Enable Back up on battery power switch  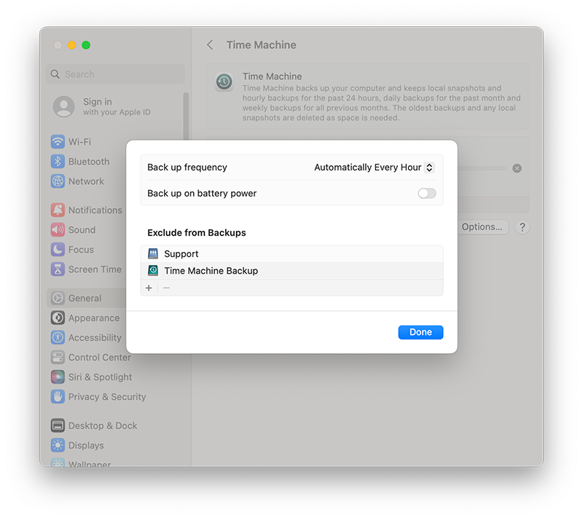pyautogui.click(x=426, y=194)
